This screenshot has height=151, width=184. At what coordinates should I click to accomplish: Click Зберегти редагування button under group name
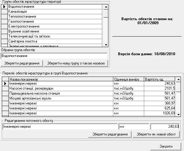point(22,63)
